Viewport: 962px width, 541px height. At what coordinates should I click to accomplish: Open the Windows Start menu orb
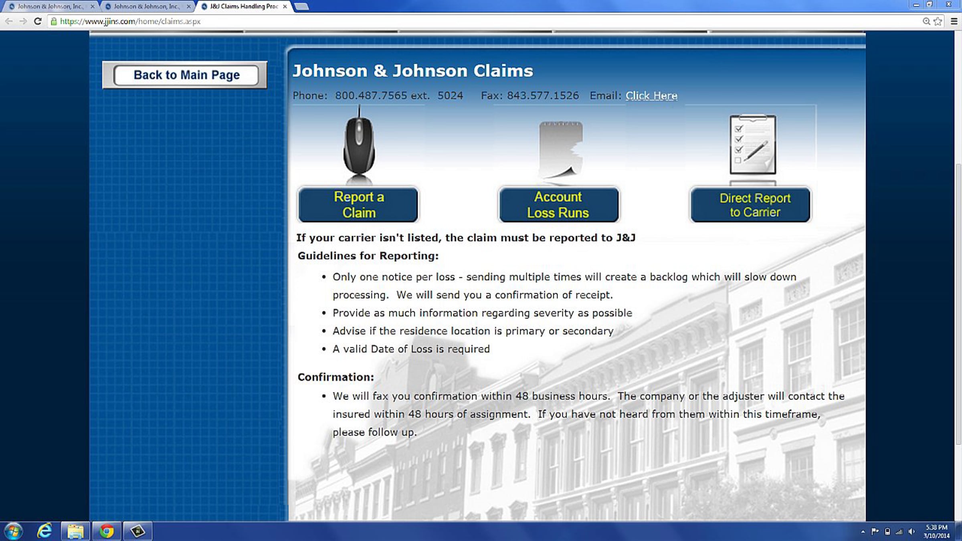pos(13,531)
